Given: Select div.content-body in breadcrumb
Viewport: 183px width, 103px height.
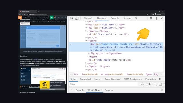Looking at the screenshot, I should (x=134, y=74).
